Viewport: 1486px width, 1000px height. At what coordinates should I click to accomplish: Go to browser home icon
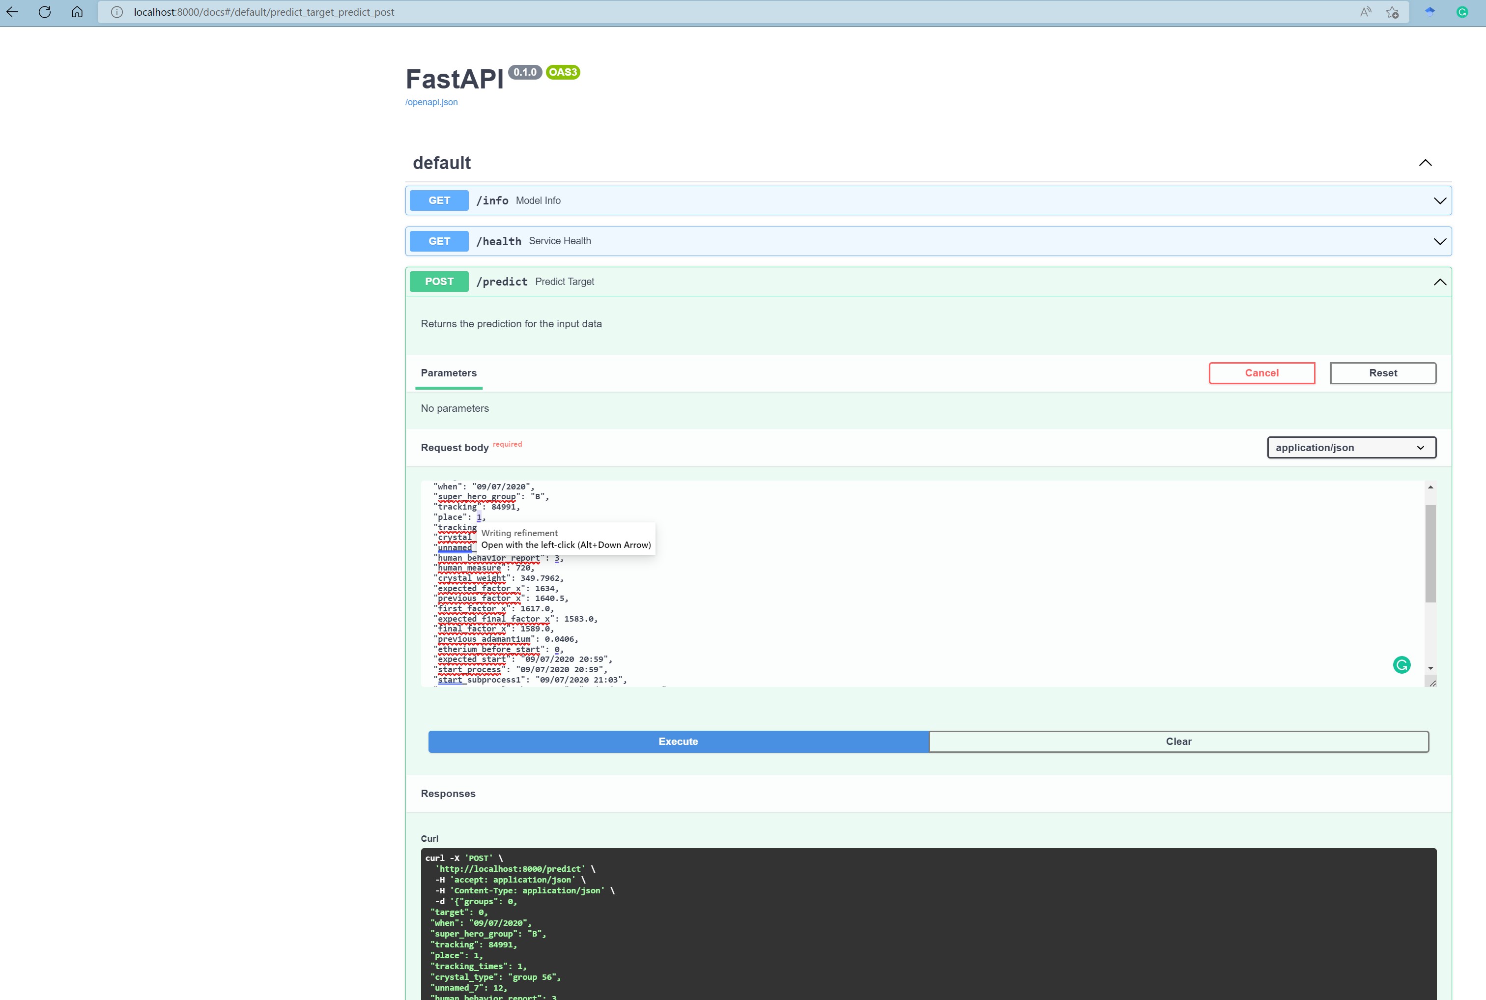coord(77,12)
